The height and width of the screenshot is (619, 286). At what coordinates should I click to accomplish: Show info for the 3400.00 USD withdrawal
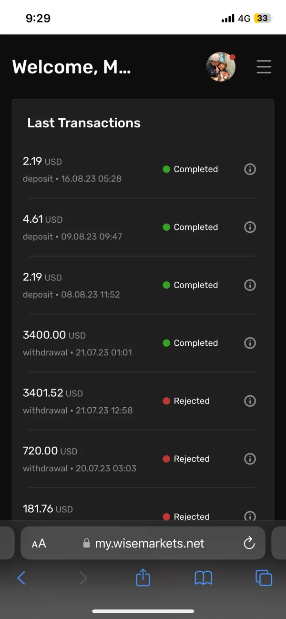pyautogui.click(x=250, y=343)
